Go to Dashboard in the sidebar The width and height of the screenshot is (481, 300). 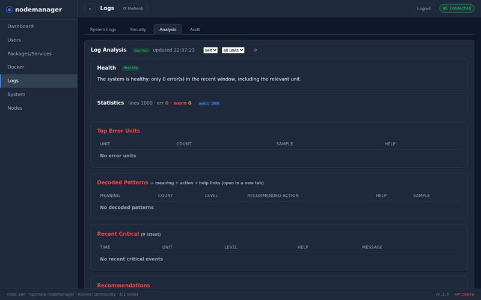(x=38, y=26)
